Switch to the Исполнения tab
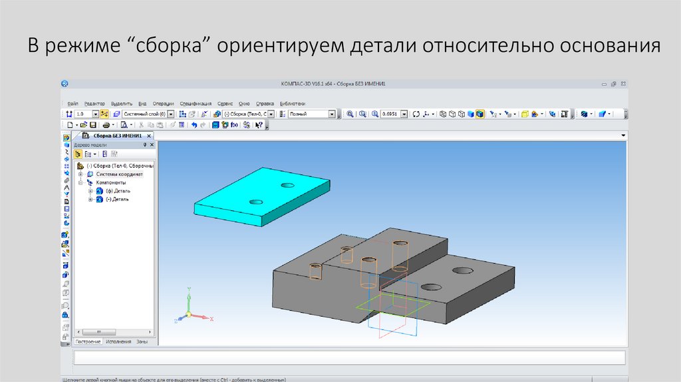Screen dimensions: 681x382 tap(118, 341)
